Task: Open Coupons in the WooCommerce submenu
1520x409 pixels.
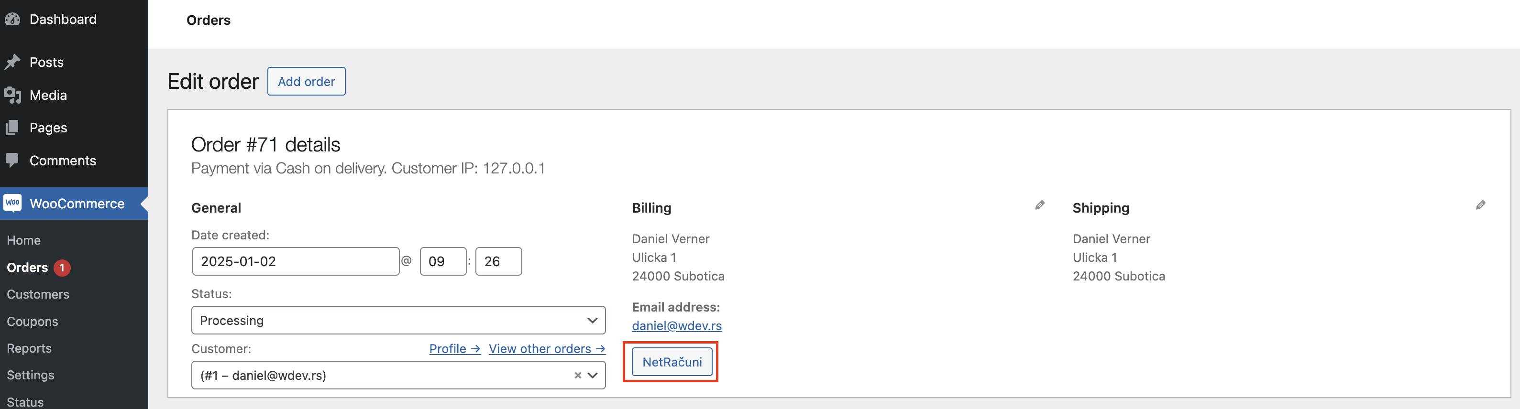Action: [33, 321]
